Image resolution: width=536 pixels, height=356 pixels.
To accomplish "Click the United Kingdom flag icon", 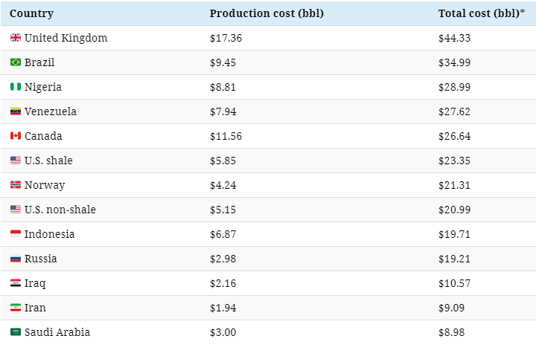I will (16, 38).
